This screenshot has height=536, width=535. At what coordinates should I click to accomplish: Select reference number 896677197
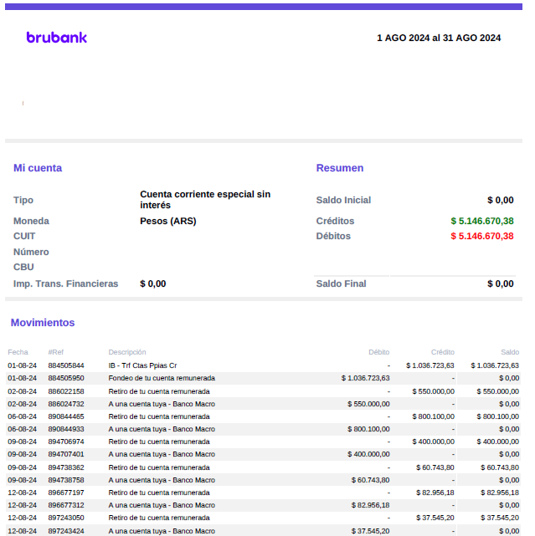[x=66, y=493]
